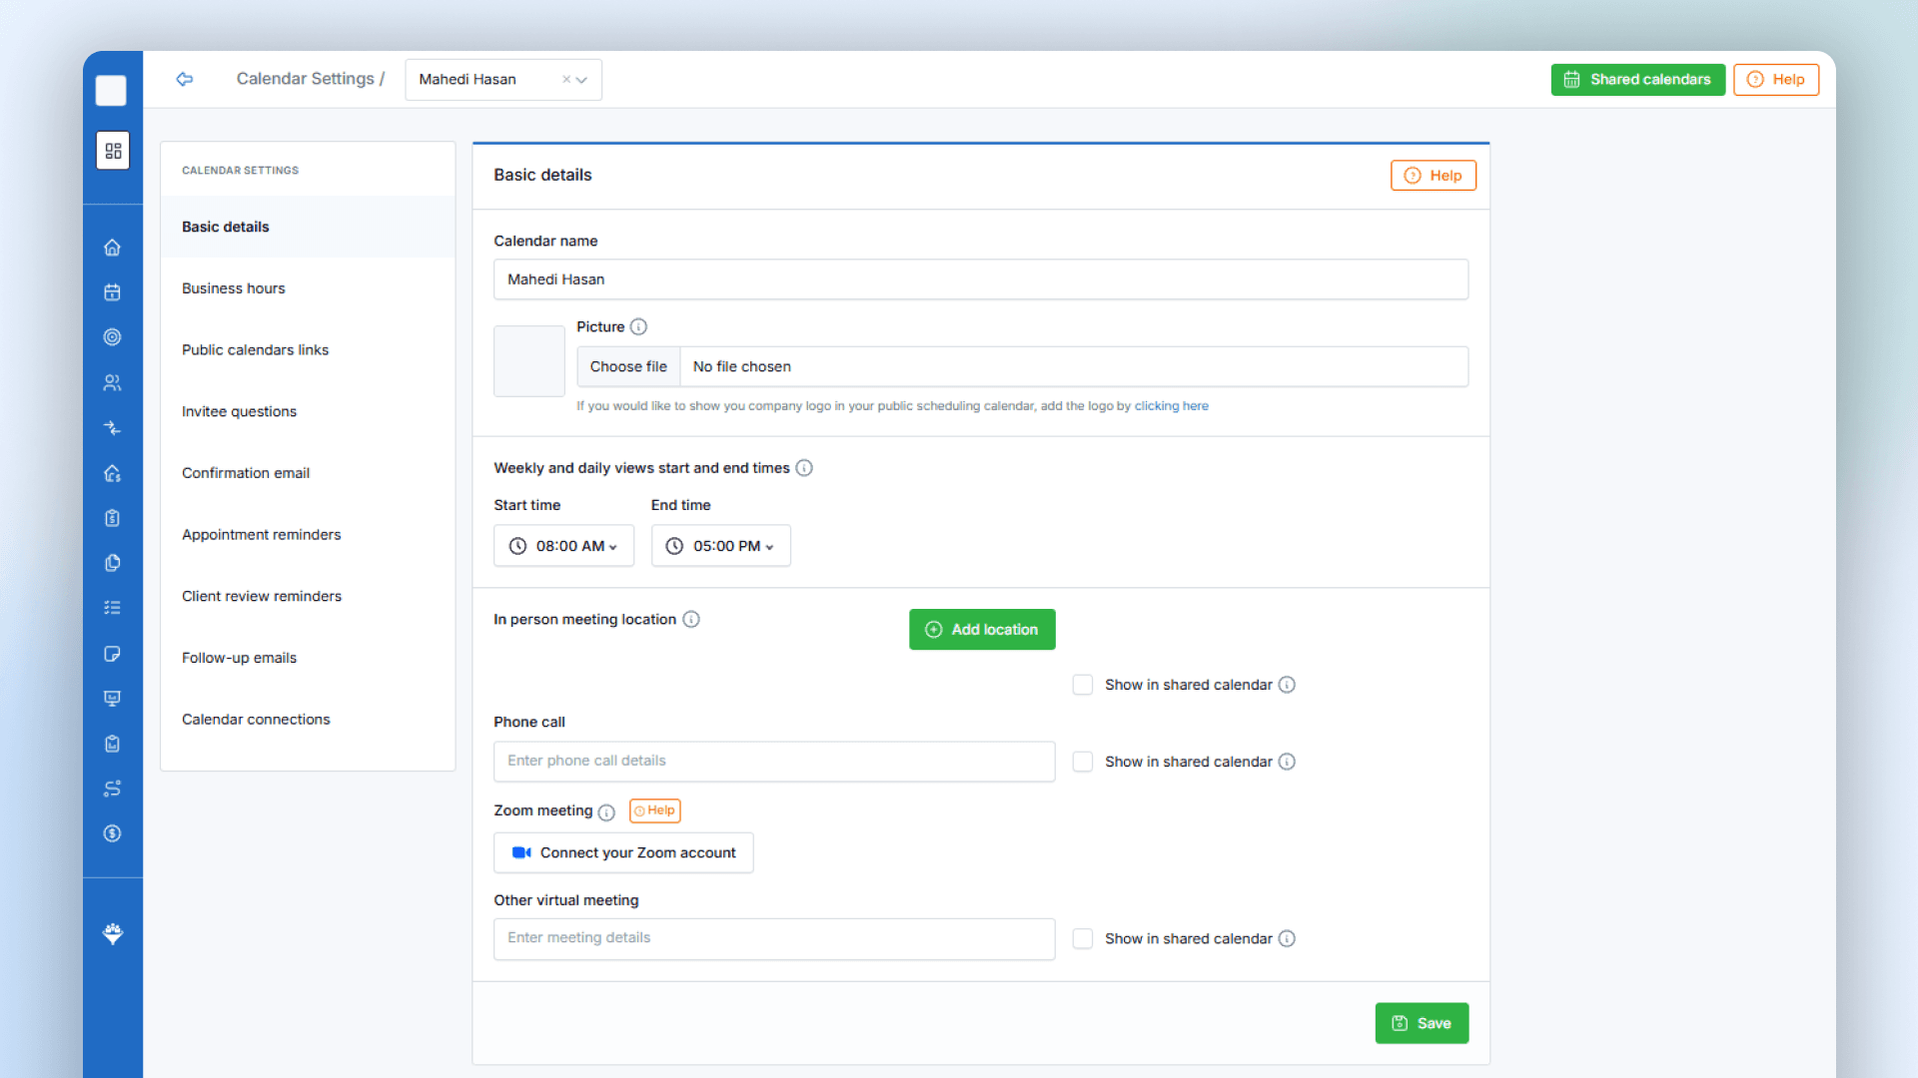Screen dimensions: 1918x1078
Task: Open the presentation screen icon in sidebar
Action: coord(113,699)
